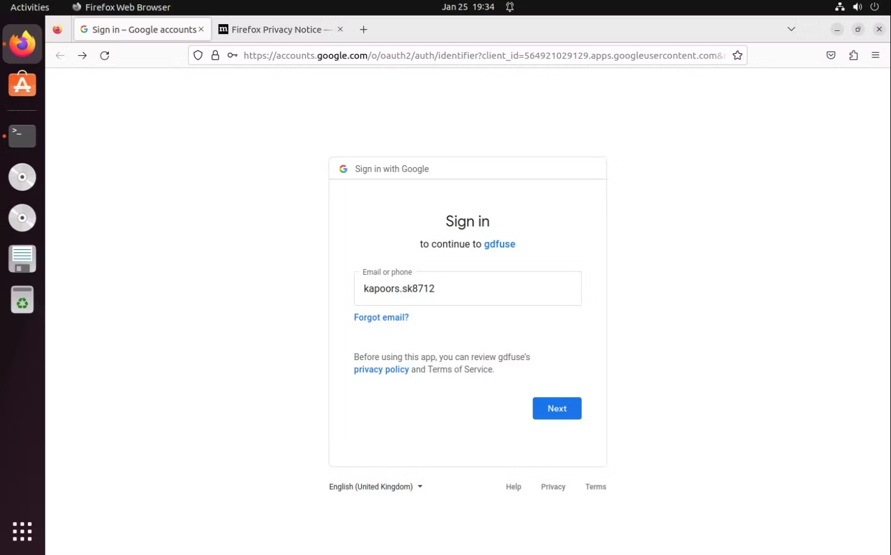
Task: Open the Firefox Web Browser app menu
Action: [121, 7]
